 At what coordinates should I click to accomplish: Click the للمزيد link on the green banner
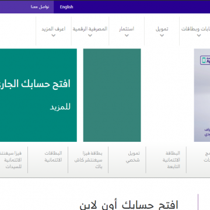[60, 107]
